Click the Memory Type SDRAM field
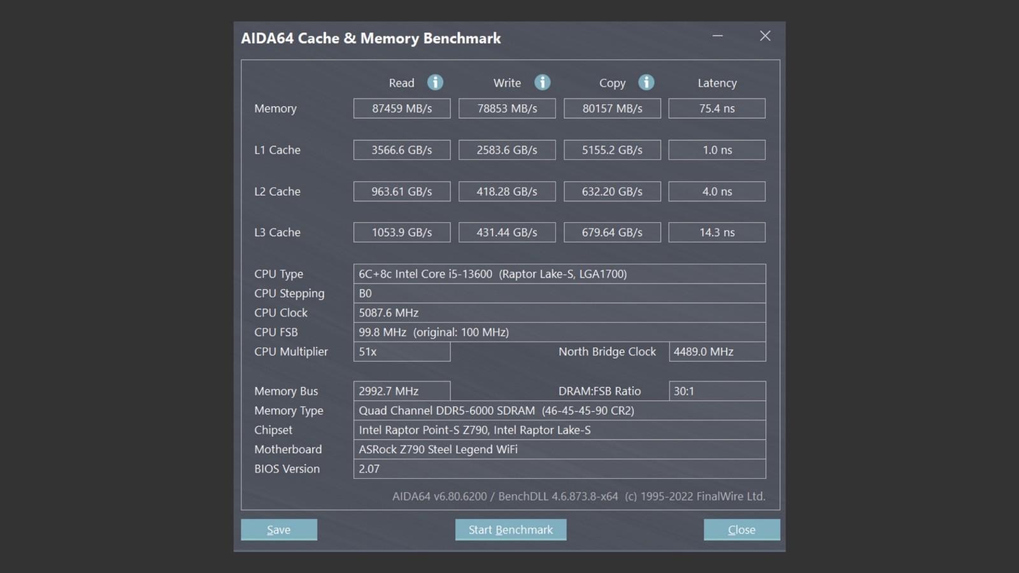The width and height of the screenshot is (1019, 573). click(559, 411)
